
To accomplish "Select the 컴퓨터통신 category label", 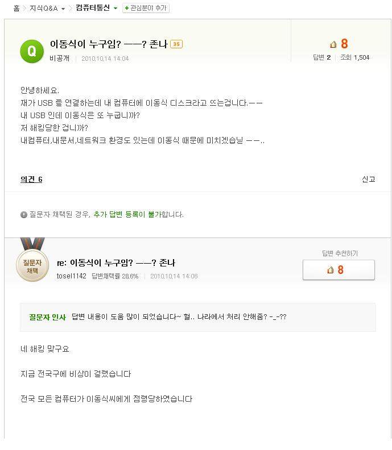I will pos(93,9).
